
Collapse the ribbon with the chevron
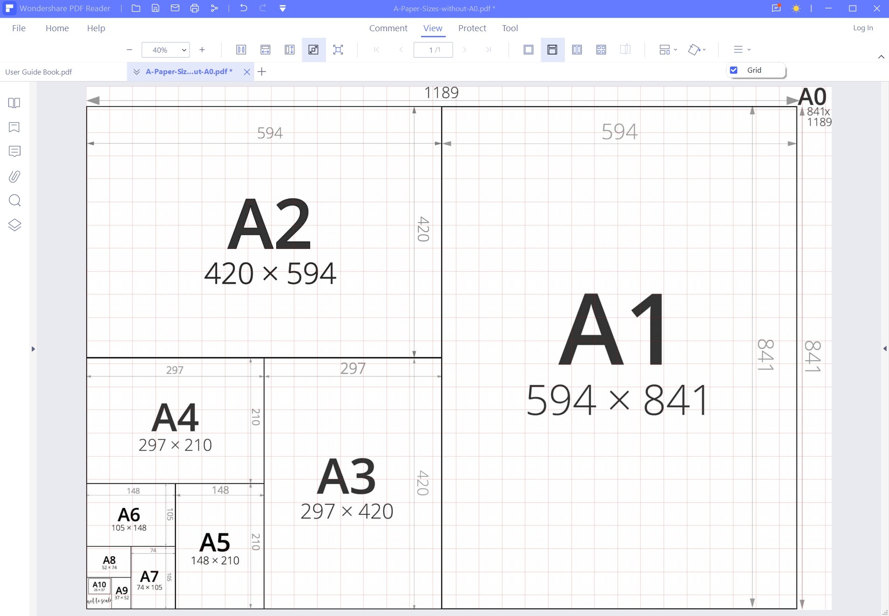click(881, 57)
